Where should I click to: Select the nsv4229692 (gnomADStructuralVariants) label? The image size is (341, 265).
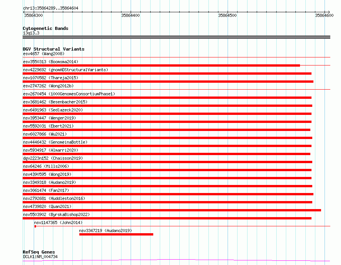pos(66,70)
